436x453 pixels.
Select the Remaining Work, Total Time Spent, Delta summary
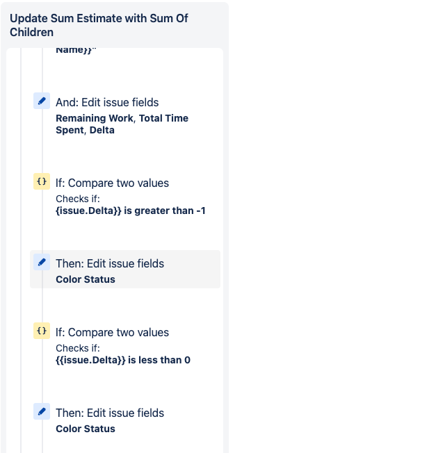pyautogui.click(x=122, y=124)
